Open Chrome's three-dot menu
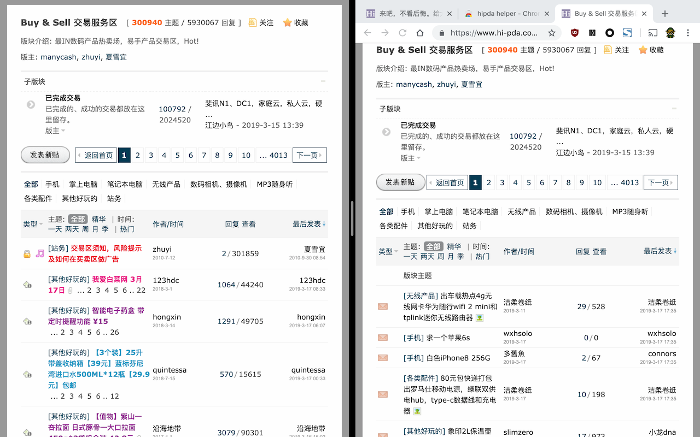Image resolution: width=700 pixels, height=437 pixels. point(688,33)
